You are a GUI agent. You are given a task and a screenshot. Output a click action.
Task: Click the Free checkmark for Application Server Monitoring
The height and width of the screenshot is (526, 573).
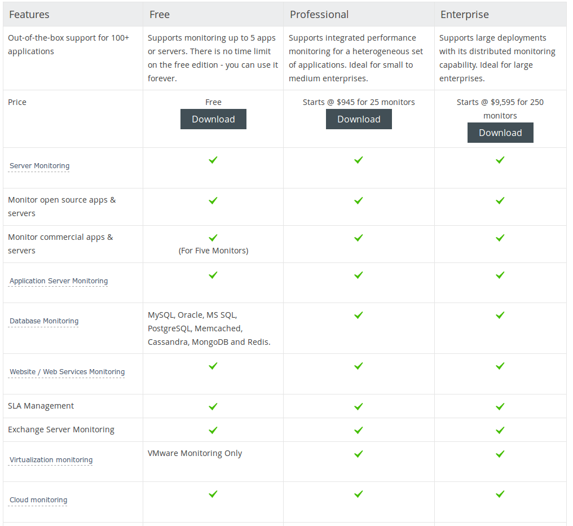click(x=213, y=275)
